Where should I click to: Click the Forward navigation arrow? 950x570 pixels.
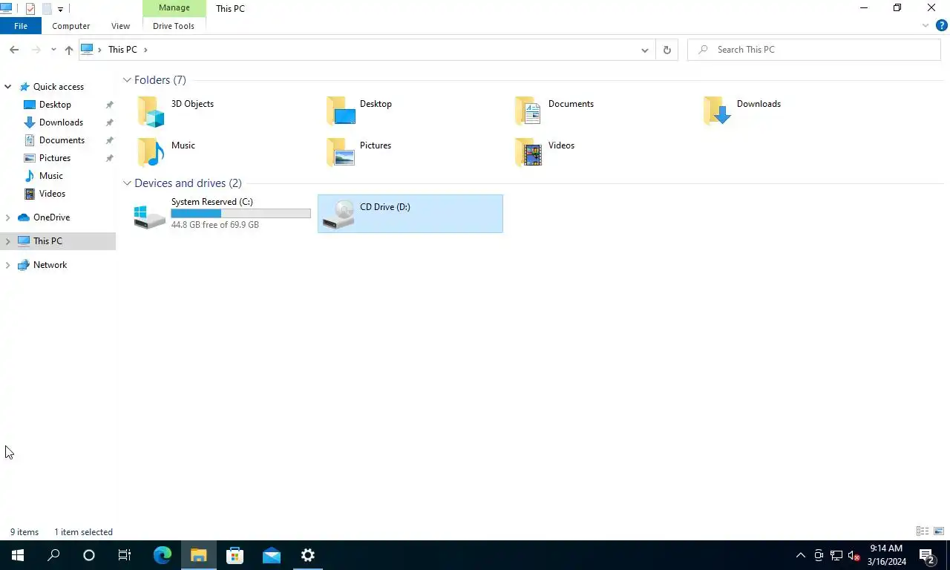click(36, 50)
